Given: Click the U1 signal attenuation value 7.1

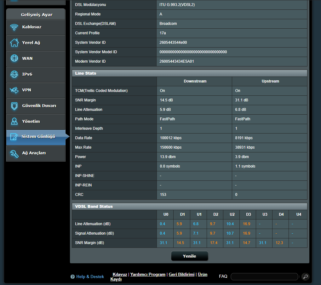Looking at the screenshot, I should click(x=196, y=233).
